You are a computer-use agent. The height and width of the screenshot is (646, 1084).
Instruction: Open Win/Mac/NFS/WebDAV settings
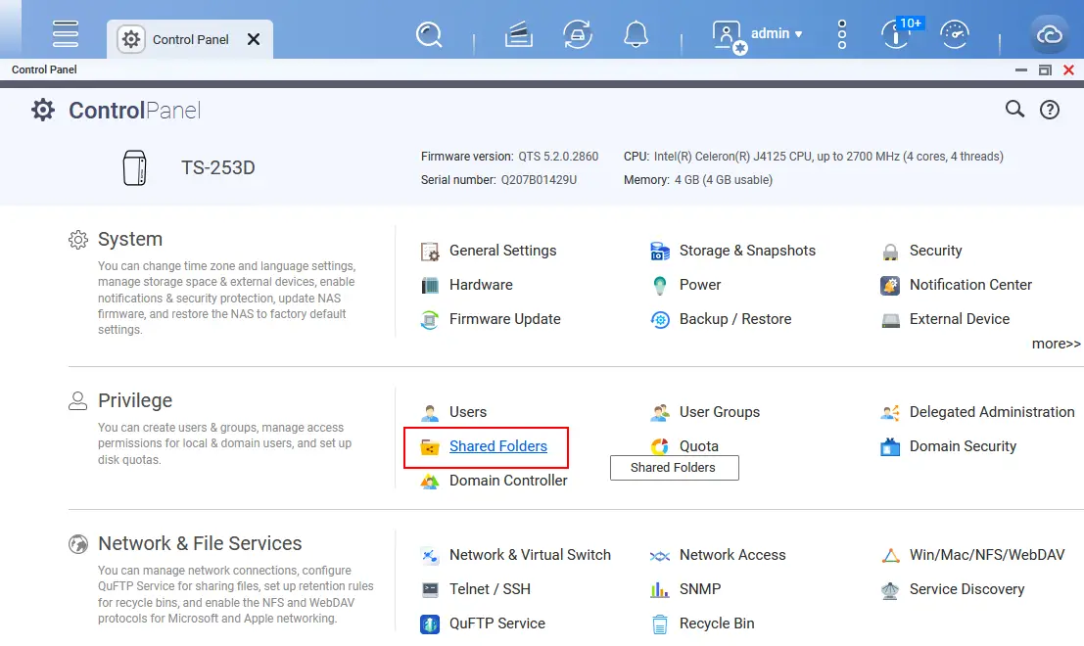tap(972, 555)
